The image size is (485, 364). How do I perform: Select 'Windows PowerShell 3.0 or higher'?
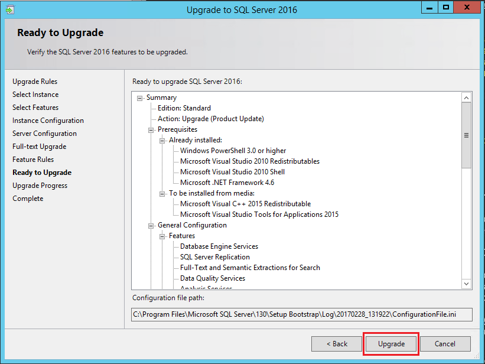point(233,151)
